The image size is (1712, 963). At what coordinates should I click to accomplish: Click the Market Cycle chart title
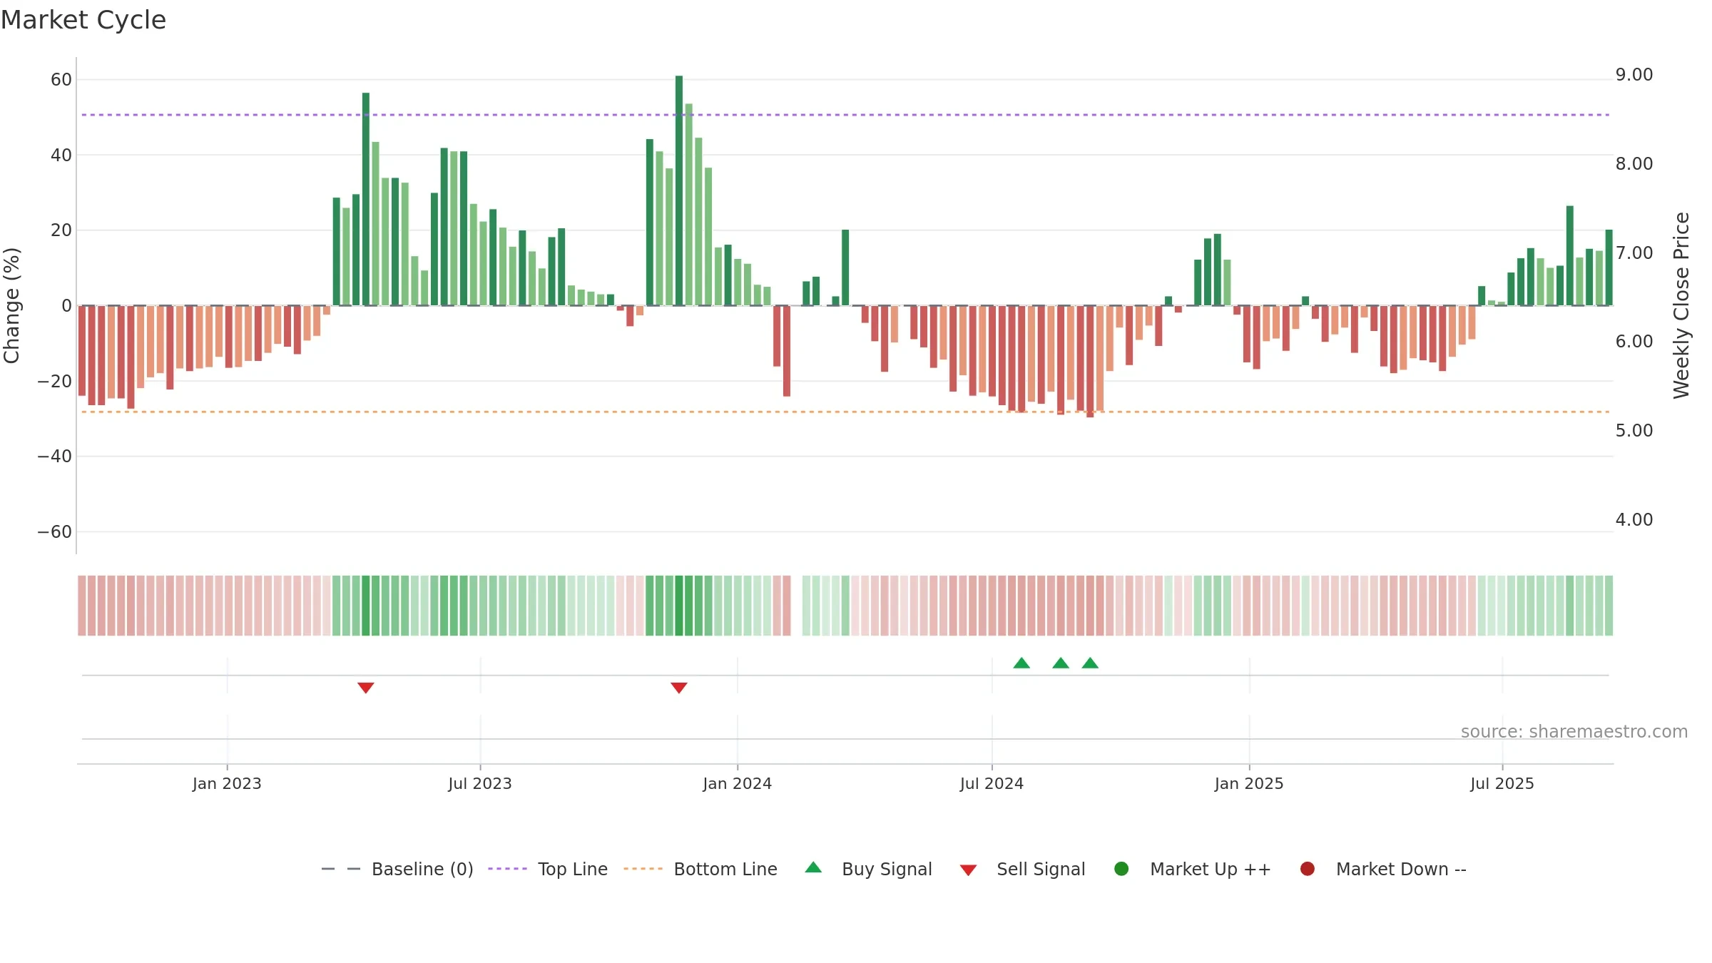83,20
